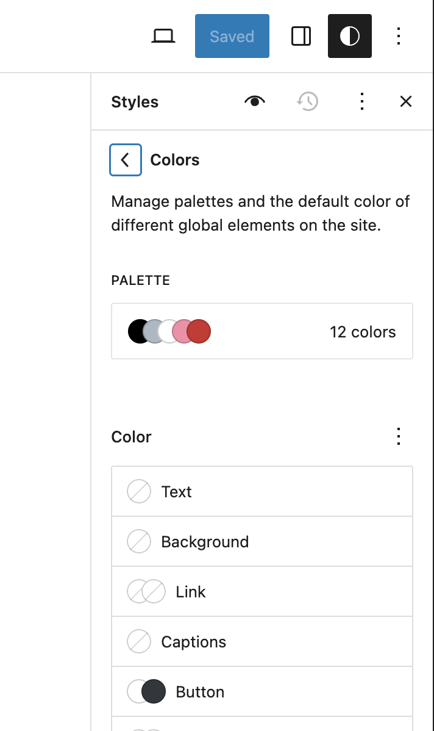Open the Button element color settings

(x=261, y=691)
